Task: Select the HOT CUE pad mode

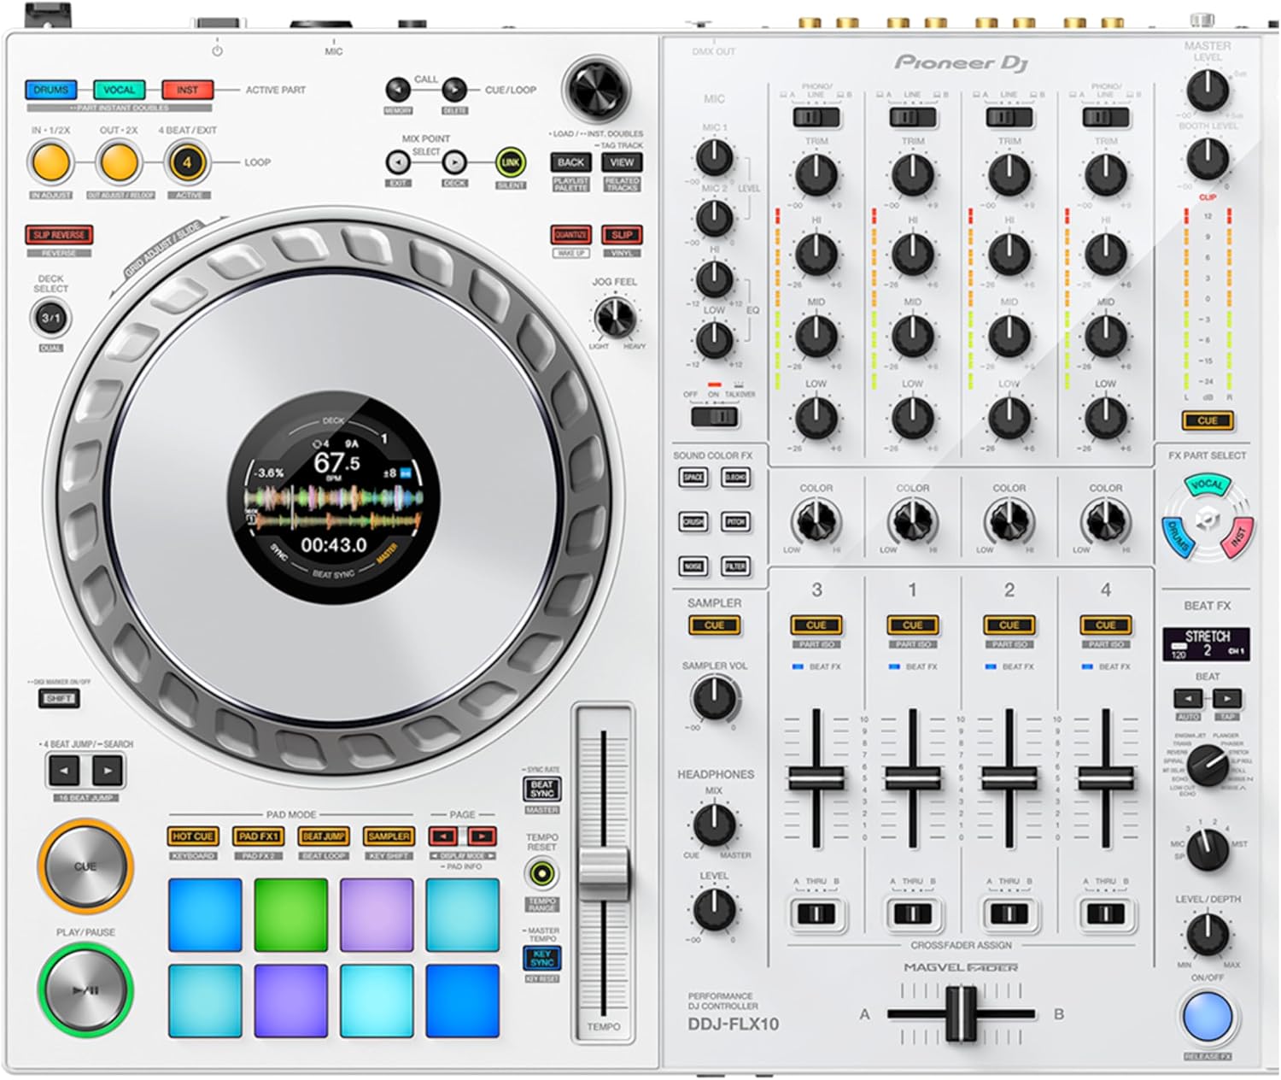Action: tap(193, 836)
